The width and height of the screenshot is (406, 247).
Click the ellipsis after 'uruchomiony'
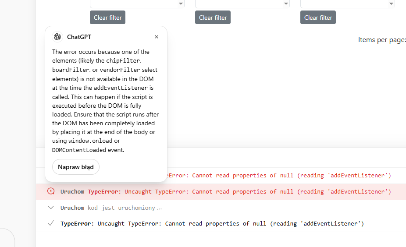pos(159,208)
